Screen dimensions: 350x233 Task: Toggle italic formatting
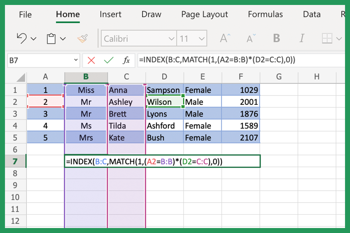302,38
